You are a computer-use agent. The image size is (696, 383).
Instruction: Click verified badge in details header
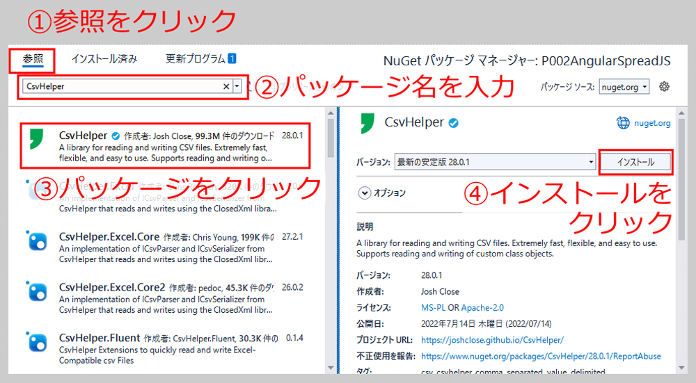453,123
